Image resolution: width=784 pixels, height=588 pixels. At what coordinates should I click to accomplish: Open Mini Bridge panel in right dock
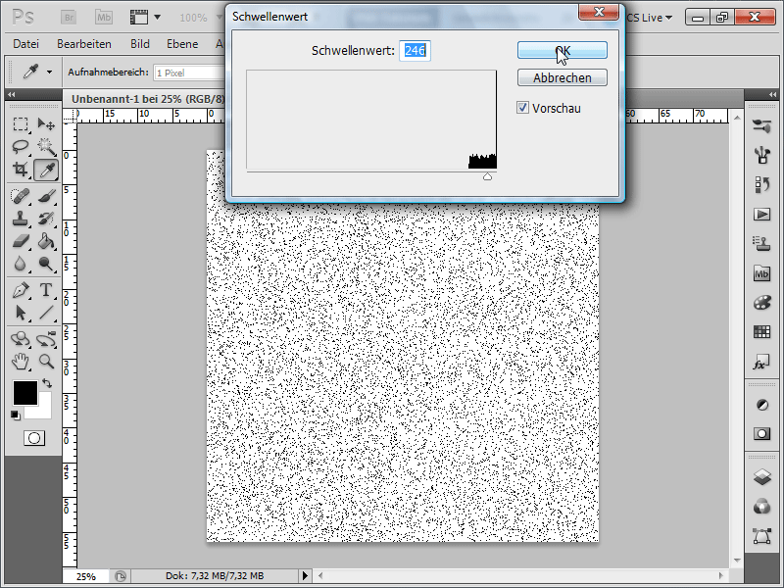pos(761,273)
